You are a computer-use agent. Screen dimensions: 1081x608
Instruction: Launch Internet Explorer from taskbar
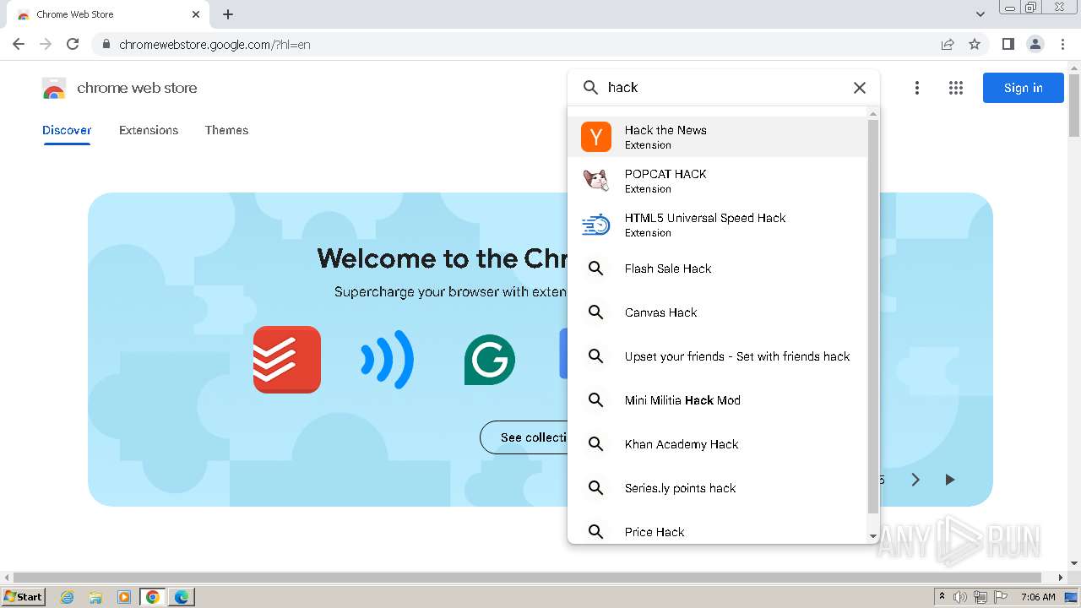click(x=67, y=597)
